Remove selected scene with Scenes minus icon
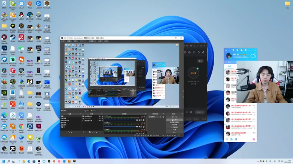 click(x=65, y=132)
